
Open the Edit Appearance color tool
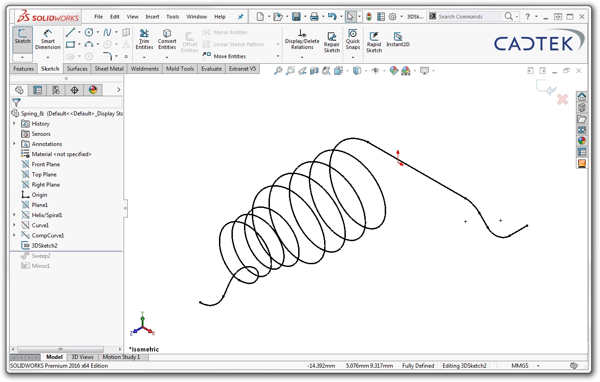(394, 70)
